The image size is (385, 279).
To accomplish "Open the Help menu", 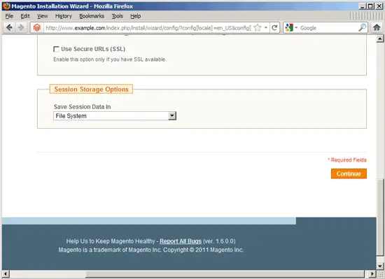I will 136,16.
